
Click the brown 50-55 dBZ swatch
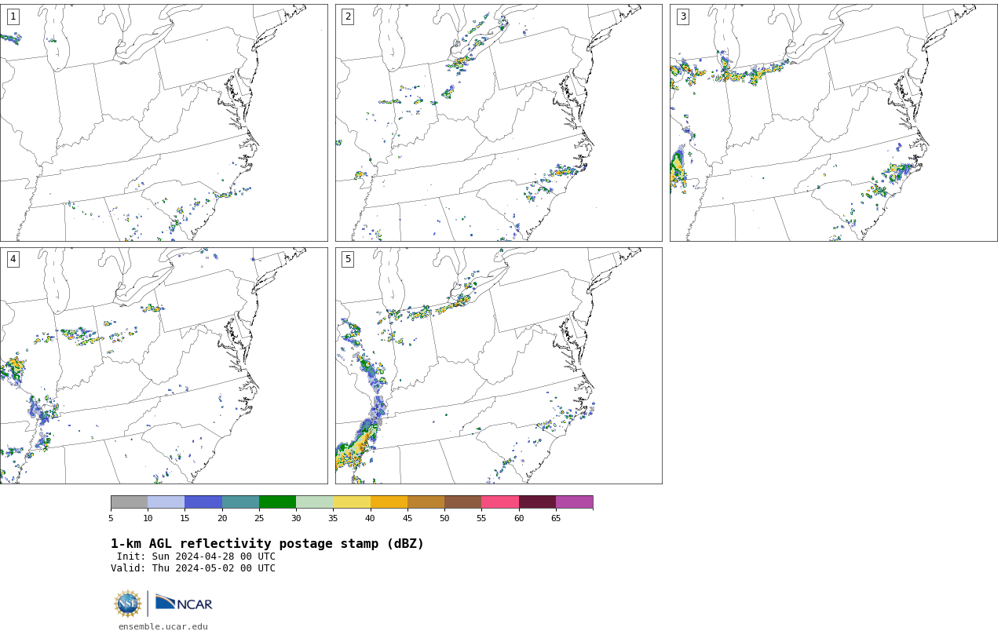point(462,502)
